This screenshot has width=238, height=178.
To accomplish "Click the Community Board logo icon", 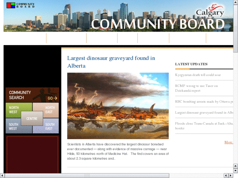I will 11,5.
